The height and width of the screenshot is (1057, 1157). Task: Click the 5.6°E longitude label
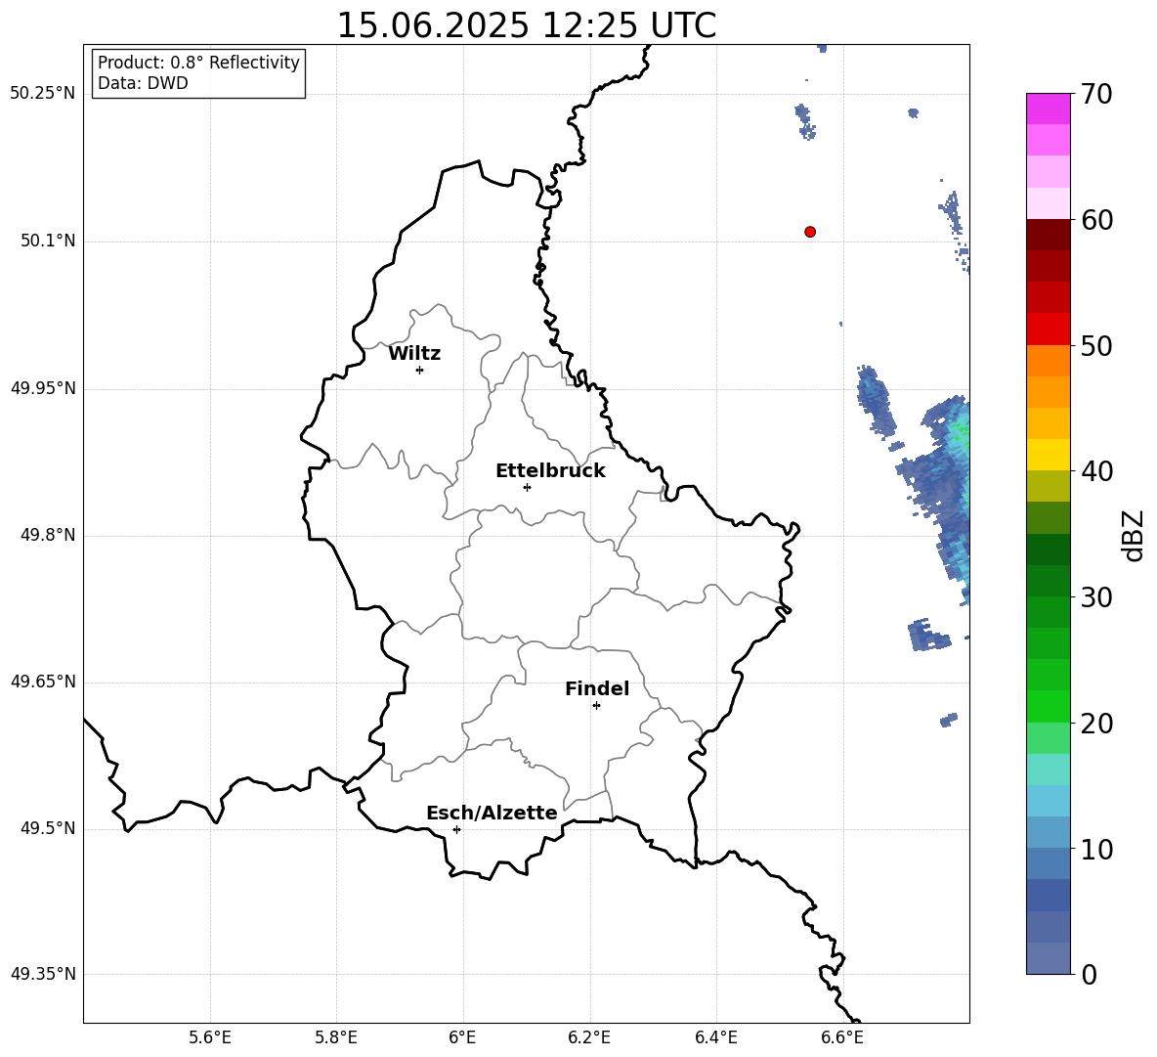click(210, 1038)
